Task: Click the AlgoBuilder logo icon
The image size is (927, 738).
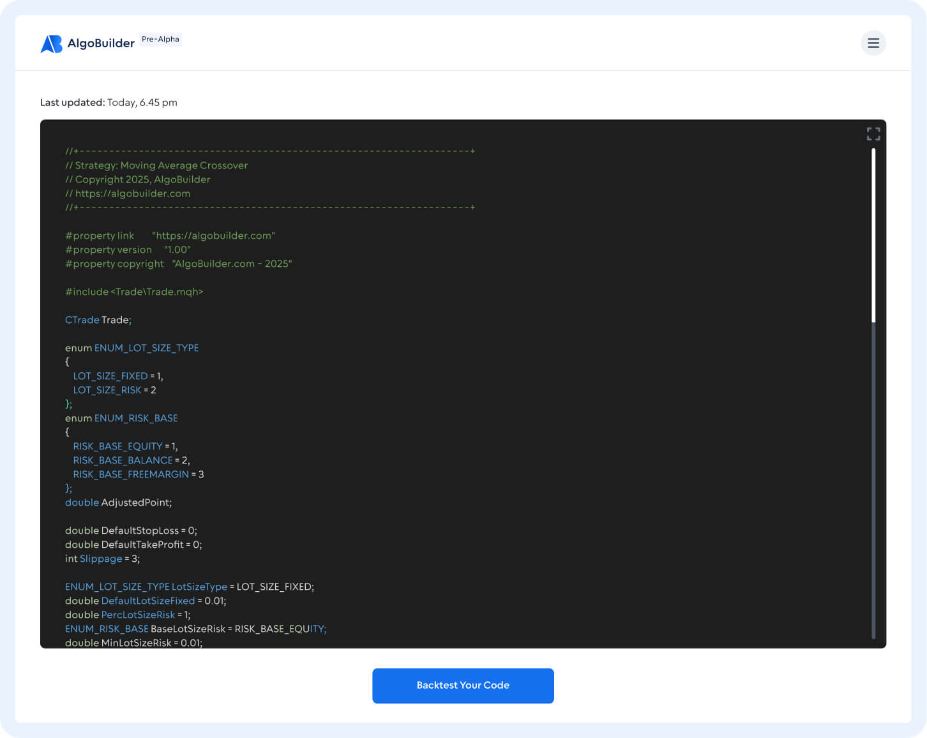Action: click(x=51, y=43)
